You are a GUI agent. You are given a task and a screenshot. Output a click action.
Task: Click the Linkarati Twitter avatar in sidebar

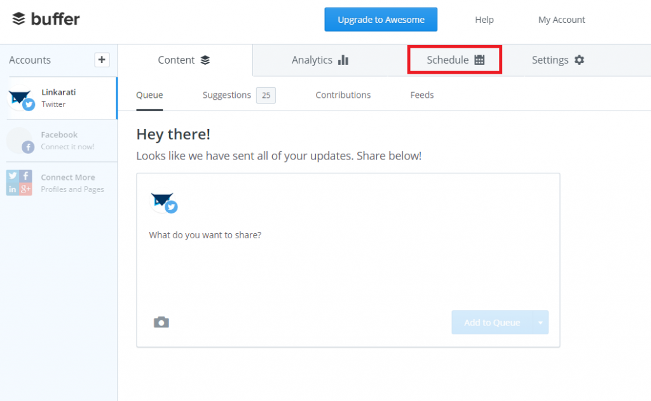20,99
